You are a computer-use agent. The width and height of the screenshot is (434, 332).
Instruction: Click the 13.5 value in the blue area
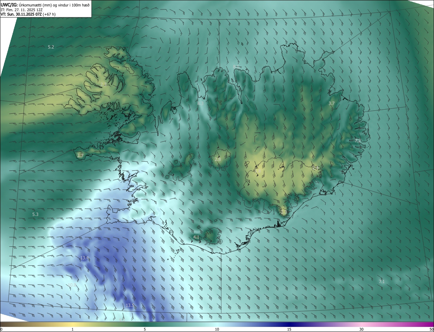coord(130,306)
